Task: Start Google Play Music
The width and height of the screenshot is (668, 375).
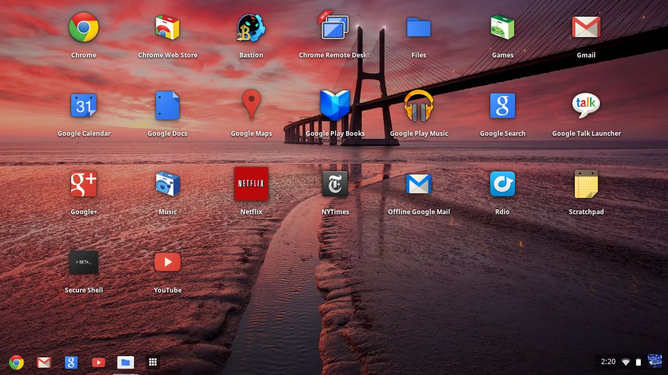Action: click(x=419, y=105)
